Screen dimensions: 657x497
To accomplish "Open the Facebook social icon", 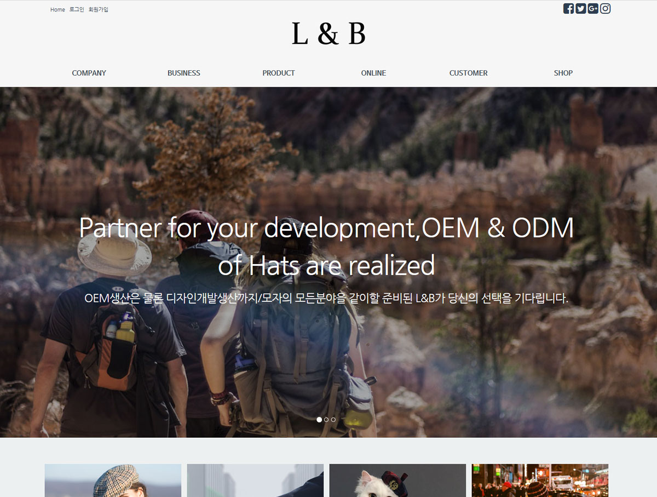I will pyautogui.click(x=568, y=8).
